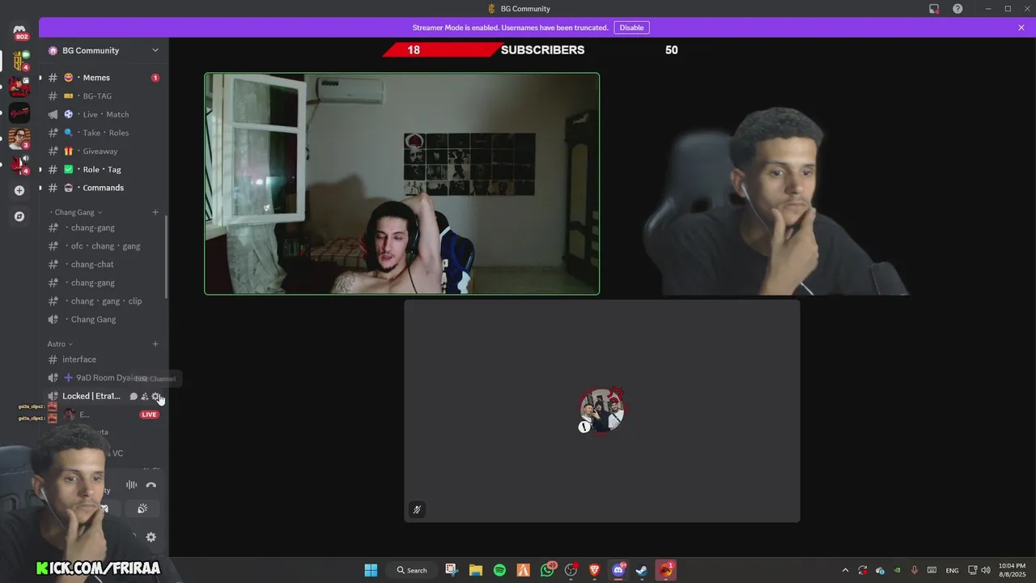Open Steam from the taskbar

point(642,570)
